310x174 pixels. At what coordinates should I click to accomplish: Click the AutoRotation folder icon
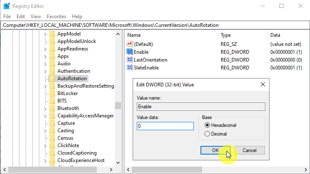click(x=52, y=79)
